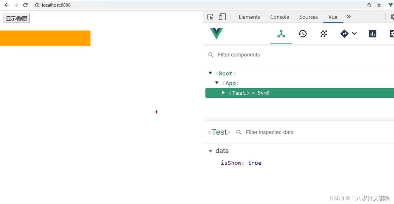Select the Root component in tree

coord(226,74)
